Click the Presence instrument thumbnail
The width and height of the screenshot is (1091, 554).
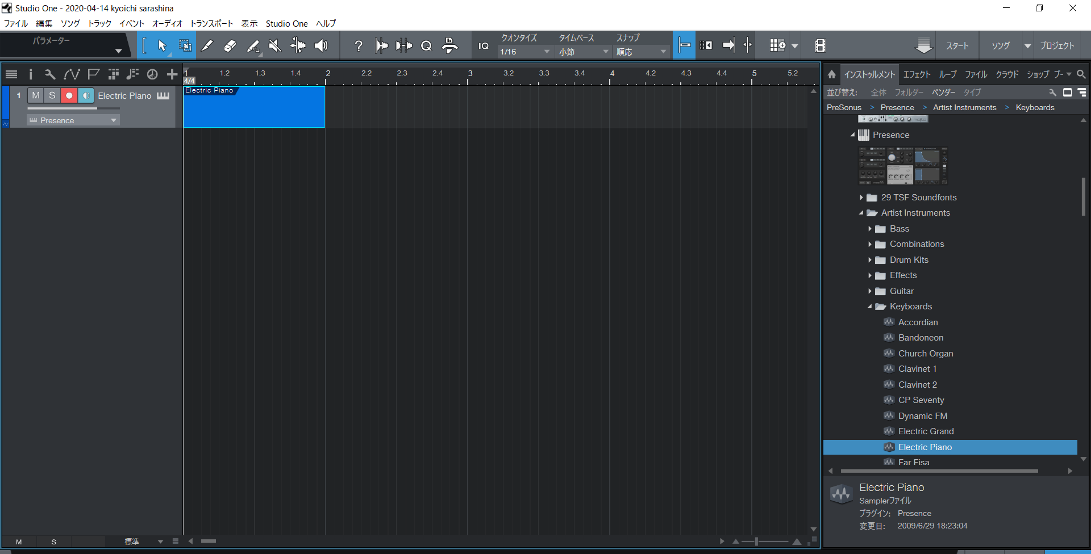coord(903,166)
